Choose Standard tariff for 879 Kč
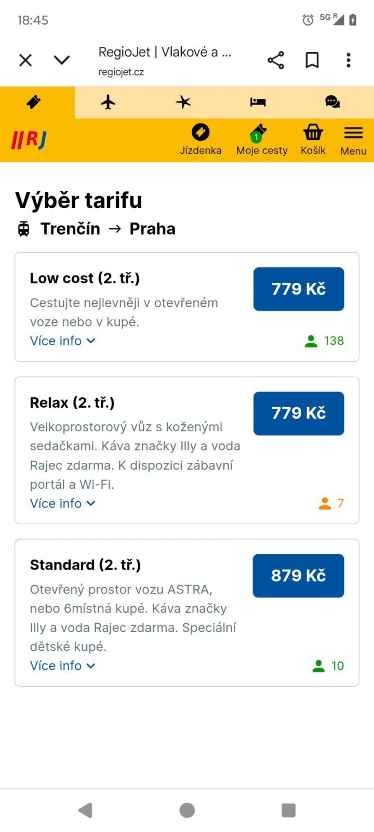 298,576
